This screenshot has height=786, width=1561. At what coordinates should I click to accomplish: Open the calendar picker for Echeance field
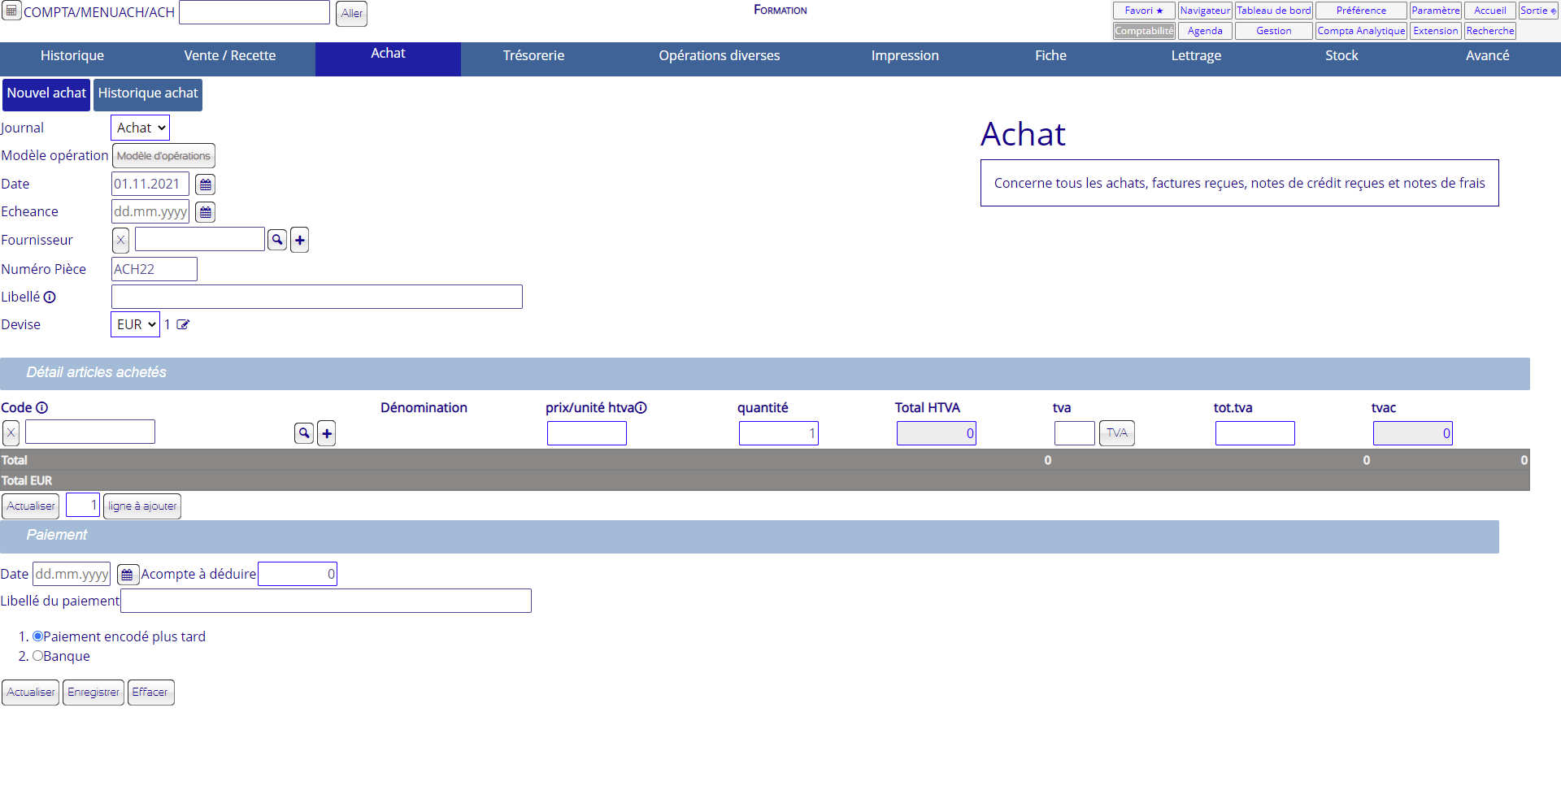tap(206, 212)
